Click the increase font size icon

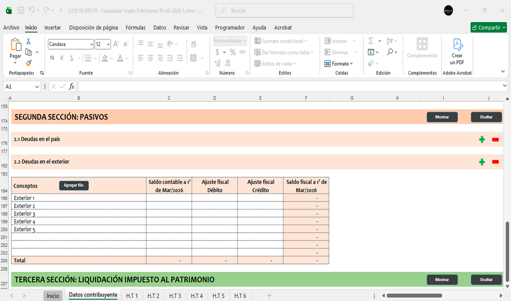pyautogui.click(x=116, y=44)
